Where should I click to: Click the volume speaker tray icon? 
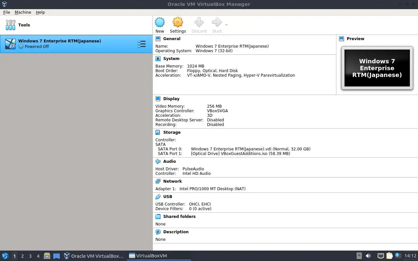(x=368, y=256)
